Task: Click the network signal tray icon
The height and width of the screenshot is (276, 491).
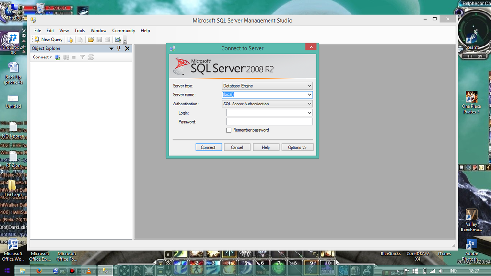Action: point(433,271)
